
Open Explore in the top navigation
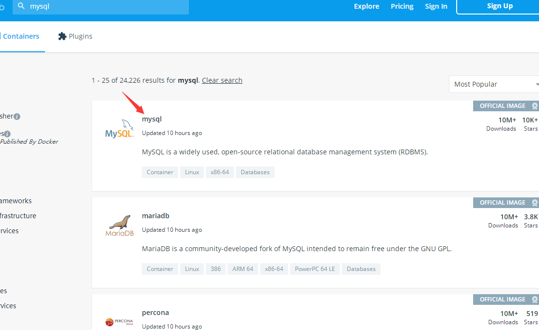(367, 6)
